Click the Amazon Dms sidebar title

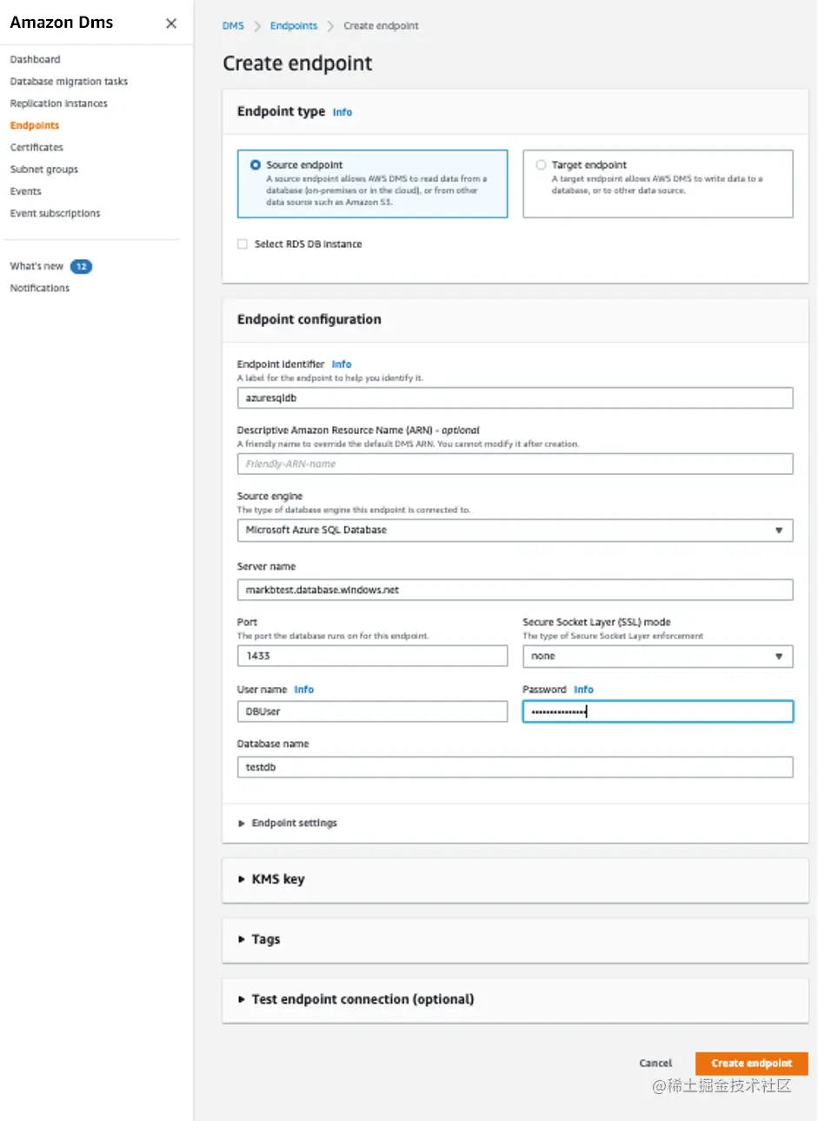(x=62, y=23)
